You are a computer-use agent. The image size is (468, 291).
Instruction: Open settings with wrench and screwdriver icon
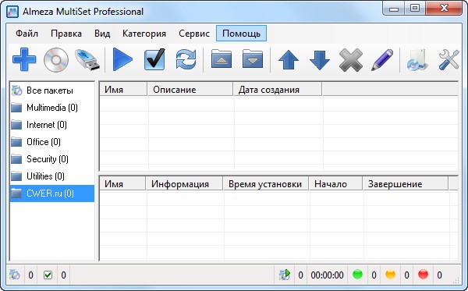click(x=448, y=60)
